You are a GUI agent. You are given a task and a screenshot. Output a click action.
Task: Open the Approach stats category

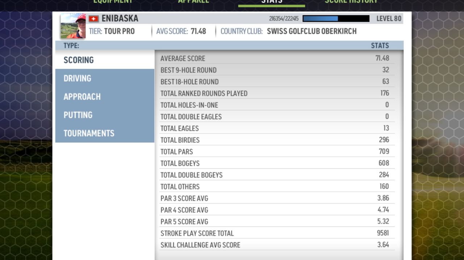click(x=105, y=97)
